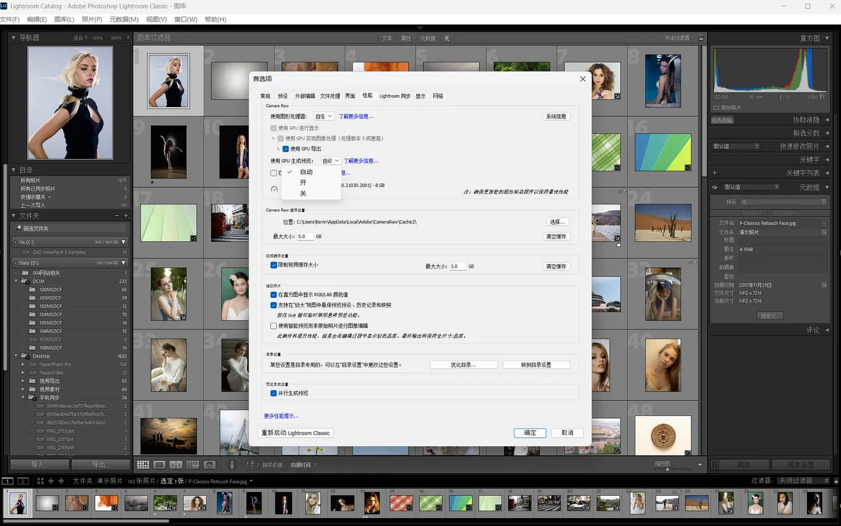Click 系统信息 button
841x526 pixels.
pyautogui.click(x=556, y=116)
